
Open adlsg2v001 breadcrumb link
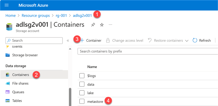pos(82,16)
